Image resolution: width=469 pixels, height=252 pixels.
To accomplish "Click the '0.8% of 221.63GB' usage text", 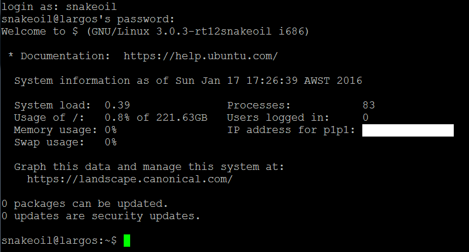I will coord(156,117).
